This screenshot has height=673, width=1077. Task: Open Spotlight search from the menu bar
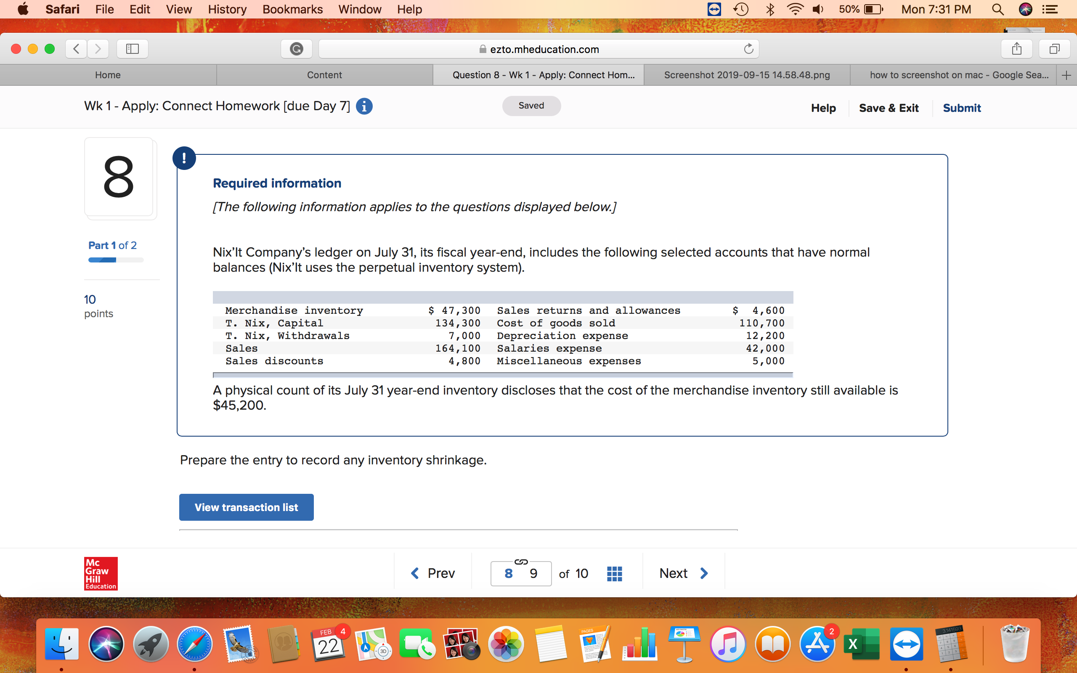pos(998,9)
